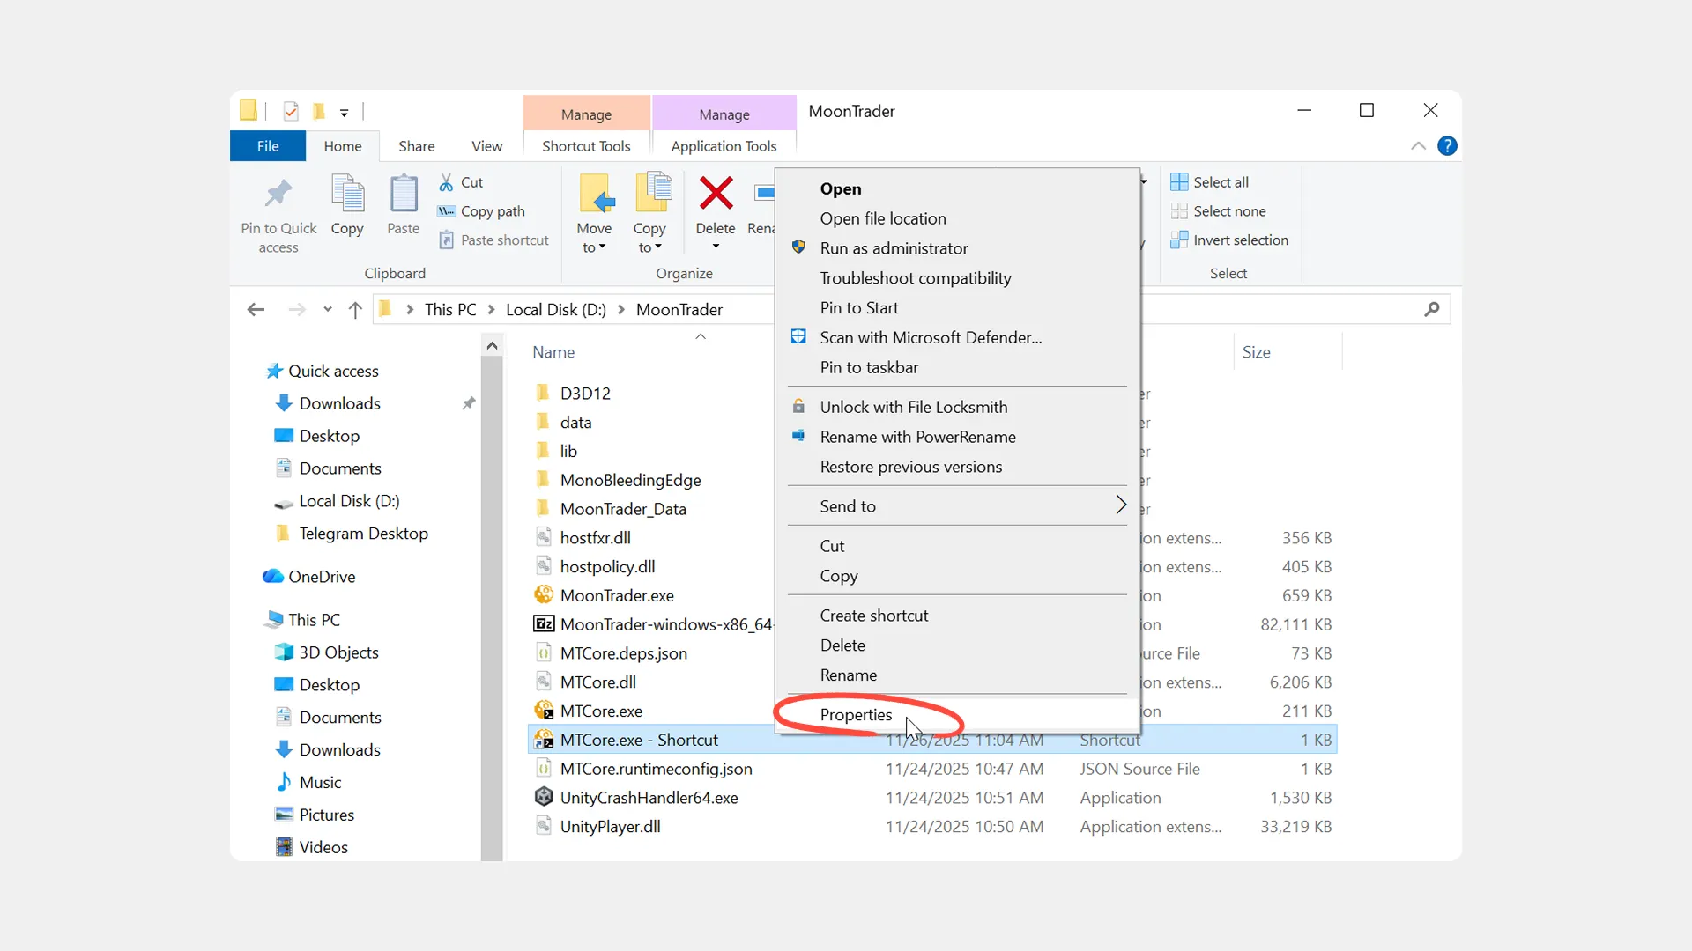Viewport: 1692px width, 951px height.
Task: Click the Cut scissors icon in ribbon
Action: coord(447,182)
